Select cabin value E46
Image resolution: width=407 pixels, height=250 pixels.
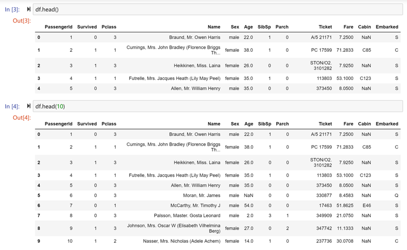366,205
